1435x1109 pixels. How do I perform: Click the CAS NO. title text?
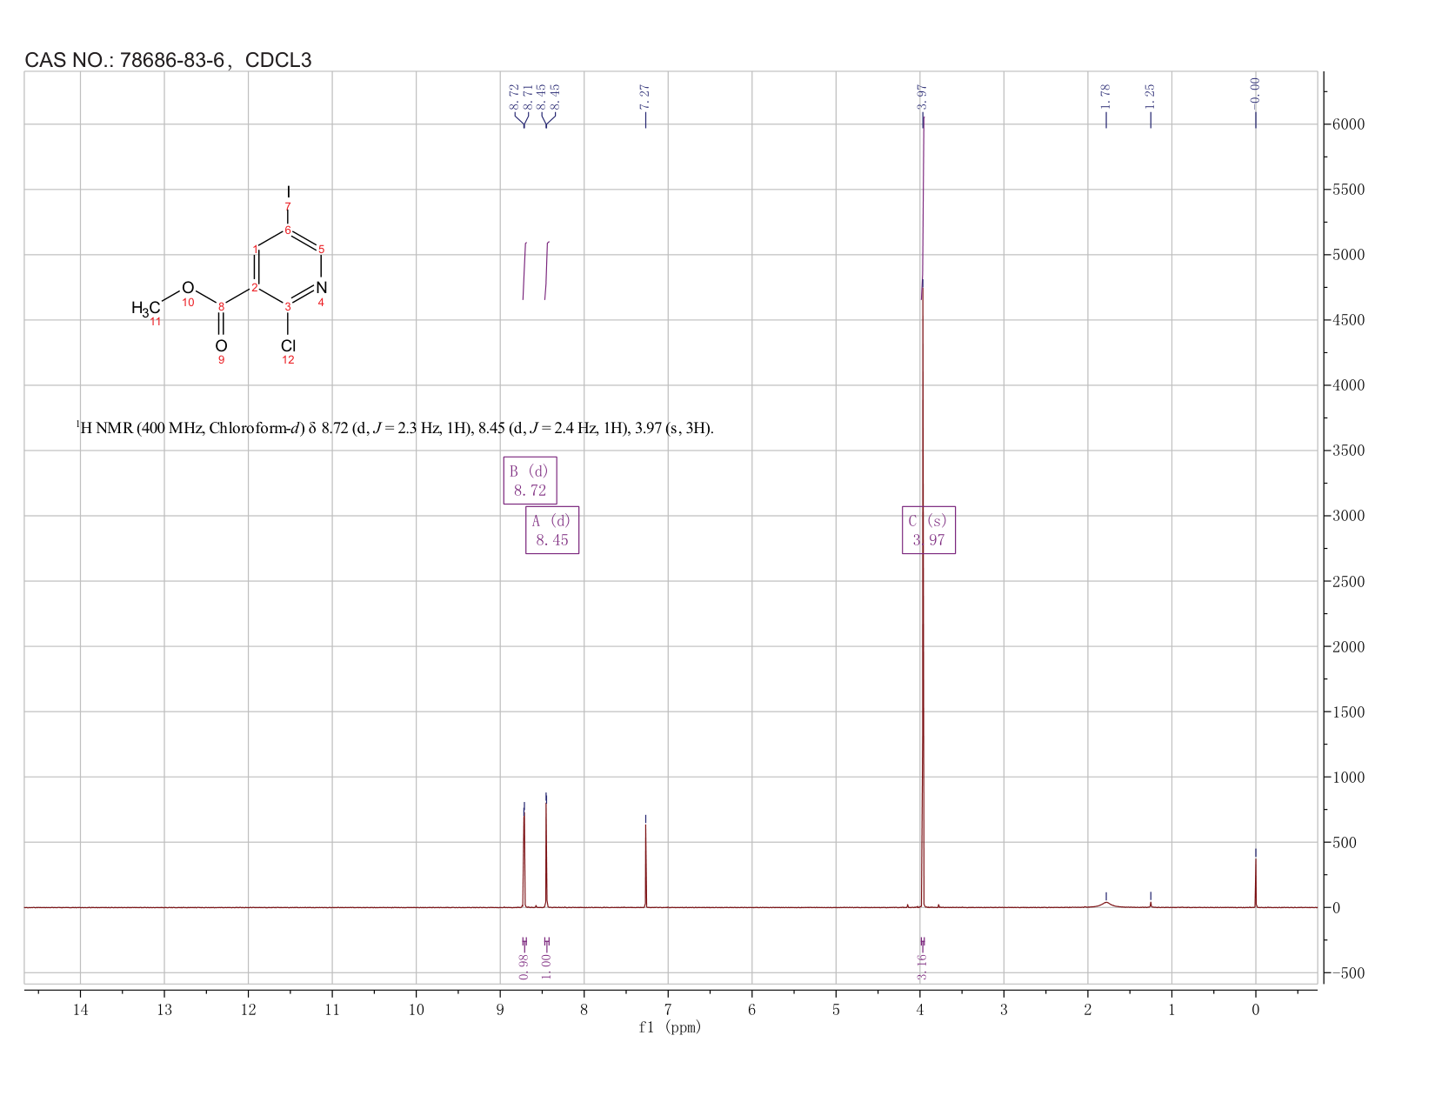pyautogui.click(x=168, y=60)
